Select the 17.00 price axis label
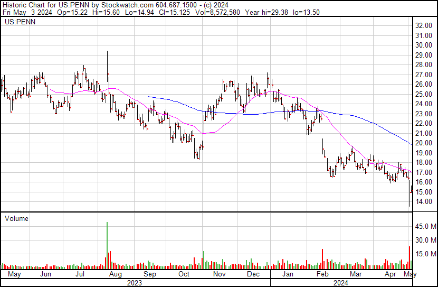The width and height of the screenshot is (438, 287). [x=424, y=172]
